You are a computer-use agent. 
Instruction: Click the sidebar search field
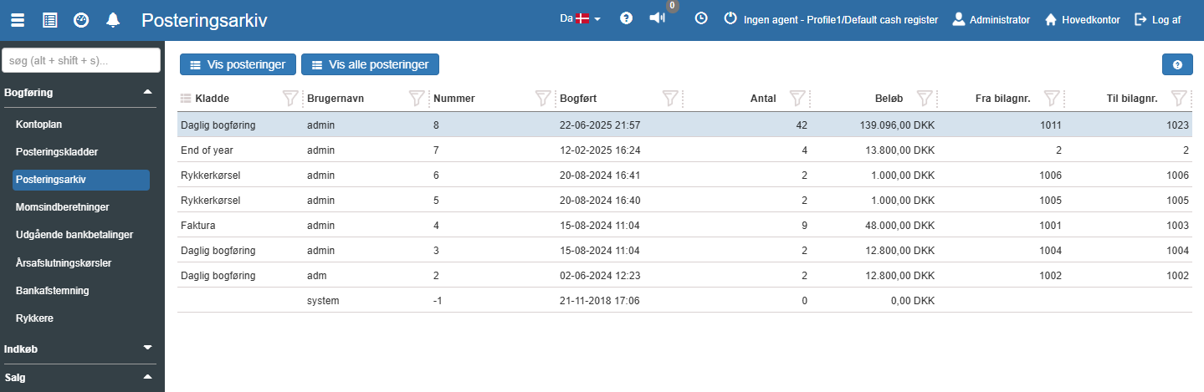point(81,60)
